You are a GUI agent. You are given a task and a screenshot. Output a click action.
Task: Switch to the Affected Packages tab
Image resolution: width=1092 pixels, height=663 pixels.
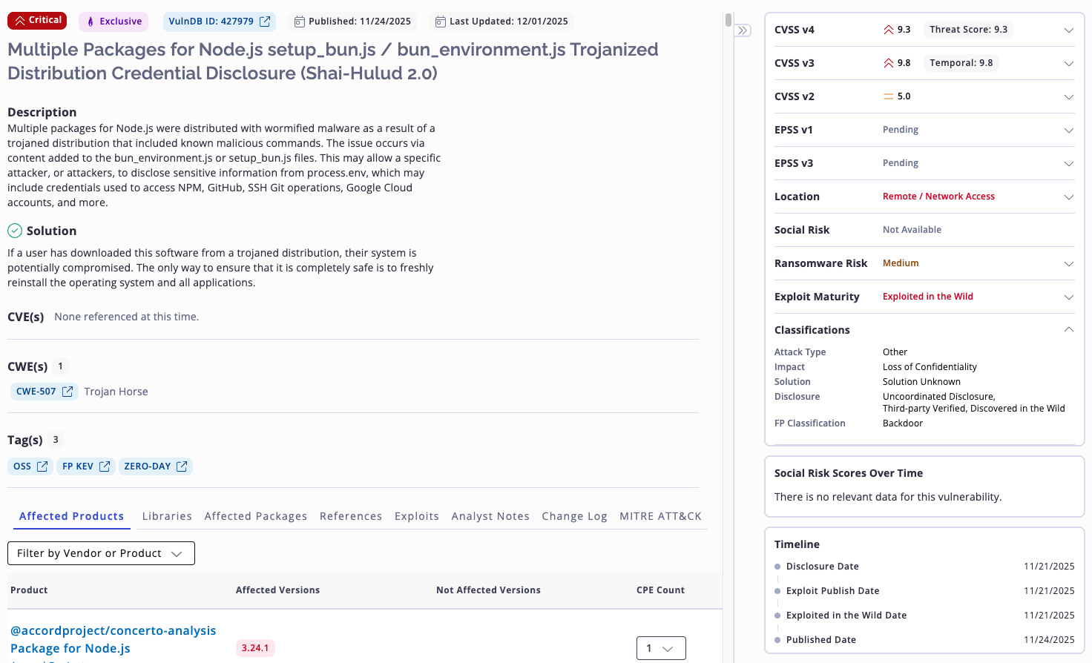[x=255, y=516]
